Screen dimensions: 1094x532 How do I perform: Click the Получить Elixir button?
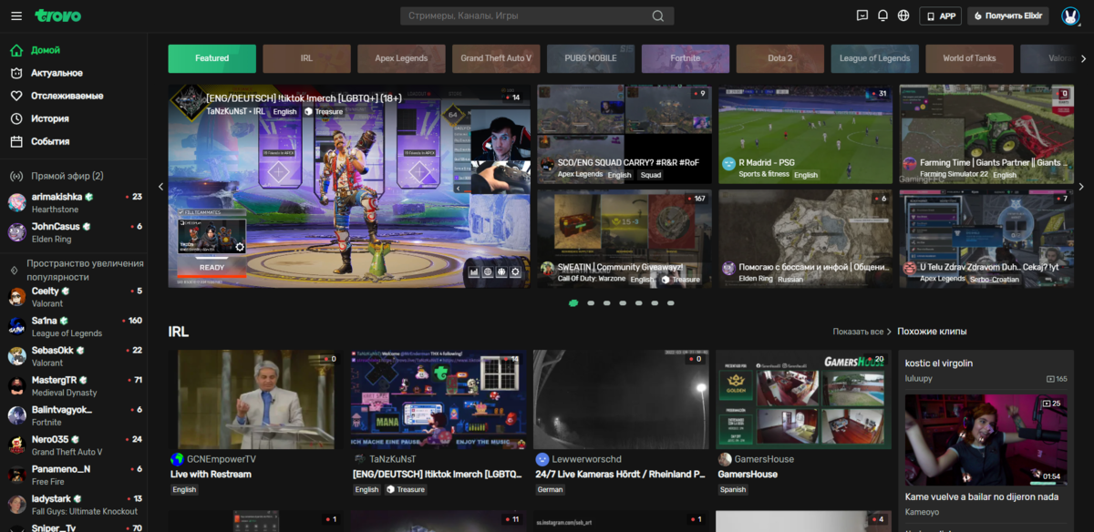tap(1008, 15)
